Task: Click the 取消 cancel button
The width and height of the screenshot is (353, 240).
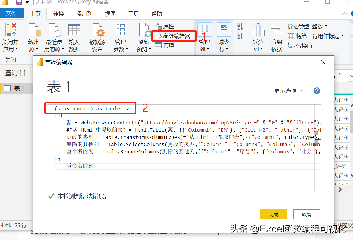Action: tap(306, 214)
